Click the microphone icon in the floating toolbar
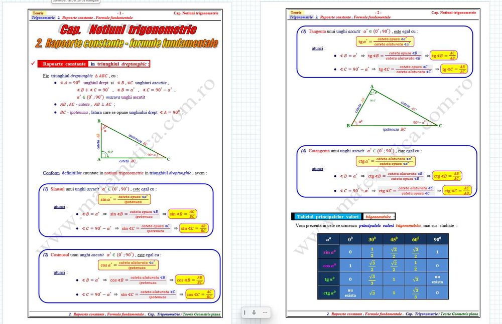The image size is (502, 324). tap(254, 312)
